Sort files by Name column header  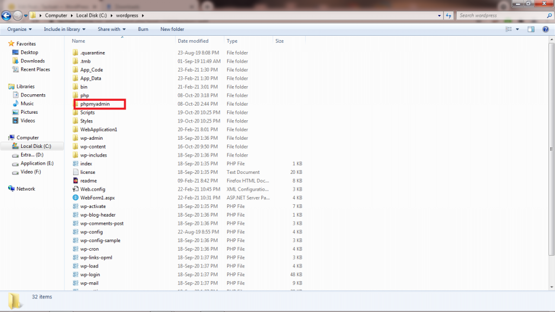[79, 41]
